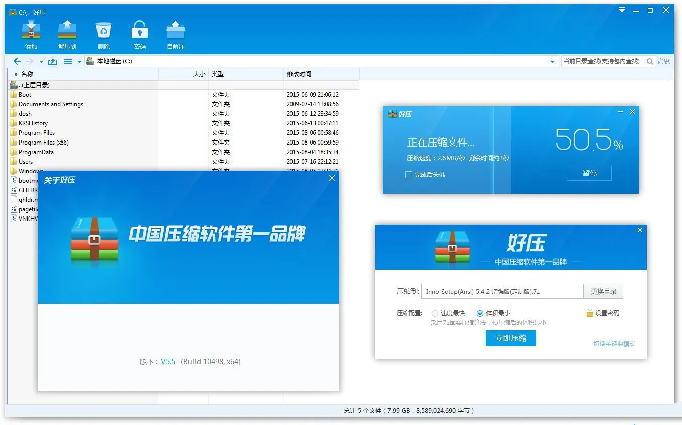This screenshot has height=425, width=682.
Task: Click the archive name input field
Action: [501, 291]
